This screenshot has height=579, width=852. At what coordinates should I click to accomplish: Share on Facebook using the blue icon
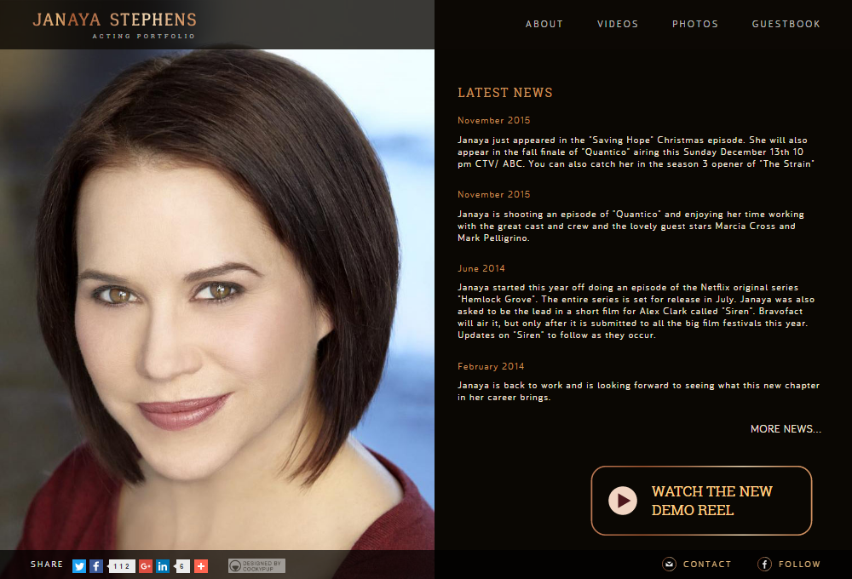96,566
